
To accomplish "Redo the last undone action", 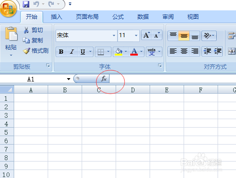I will click(x=51, y=4).
